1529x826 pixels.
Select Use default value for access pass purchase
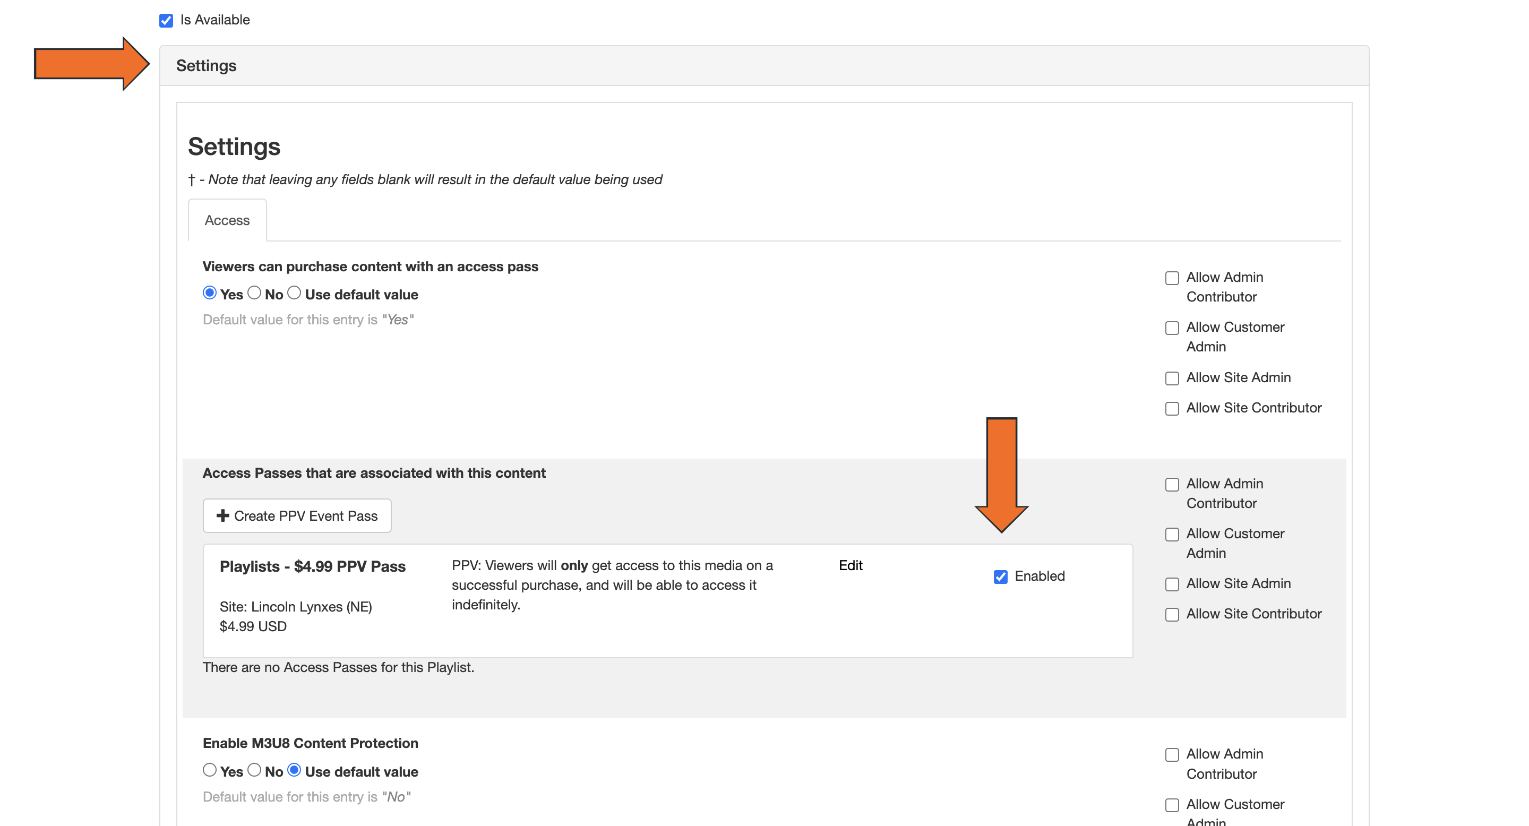[x=294, y=292]
